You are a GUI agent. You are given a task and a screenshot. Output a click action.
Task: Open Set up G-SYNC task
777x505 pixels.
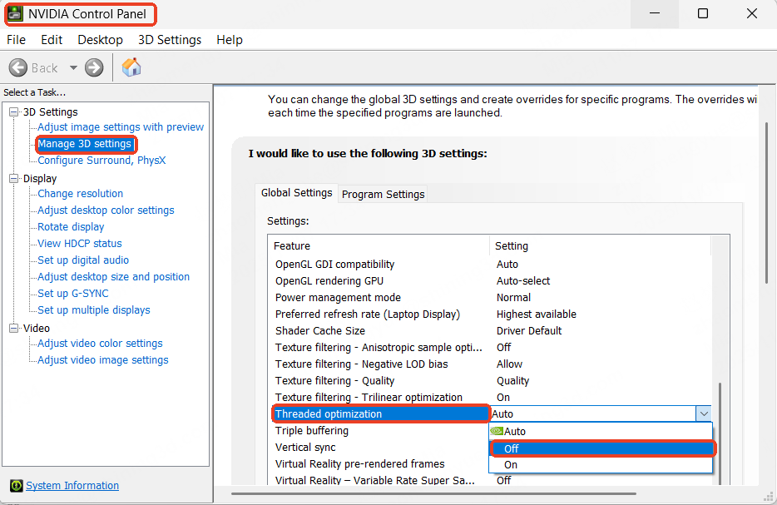pos(73,294)
